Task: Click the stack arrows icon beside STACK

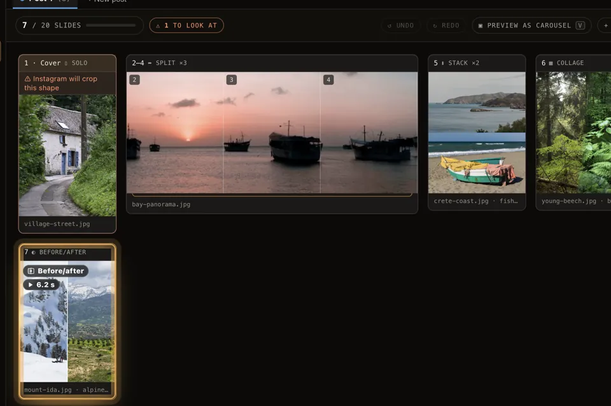Action: click(x=443, y=63)
